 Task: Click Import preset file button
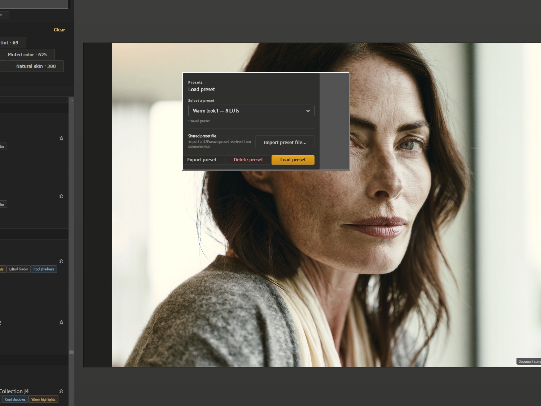285,142
